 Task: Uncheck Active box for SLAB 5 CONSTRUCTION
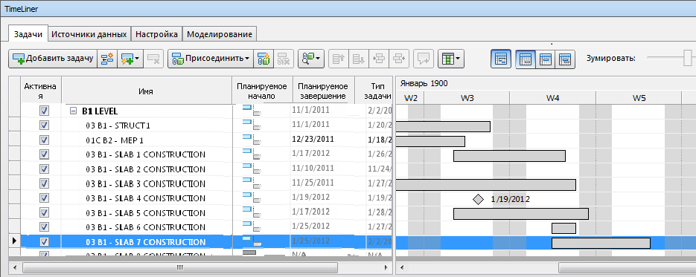pos(44,212)
